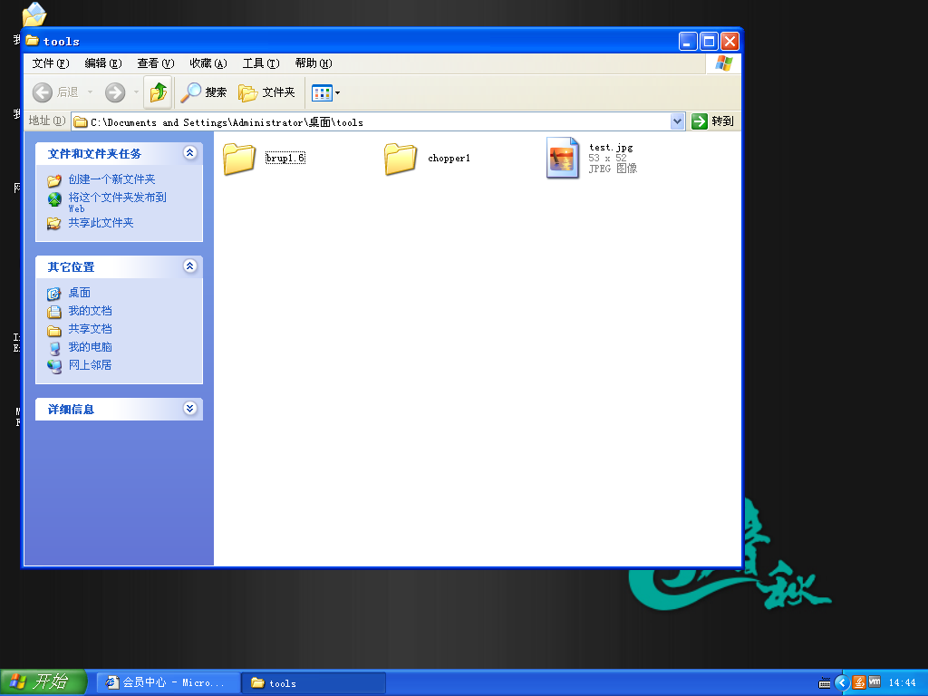928x696 pixels.
Task: Open the 查看(V) menu
Action: 156,63
